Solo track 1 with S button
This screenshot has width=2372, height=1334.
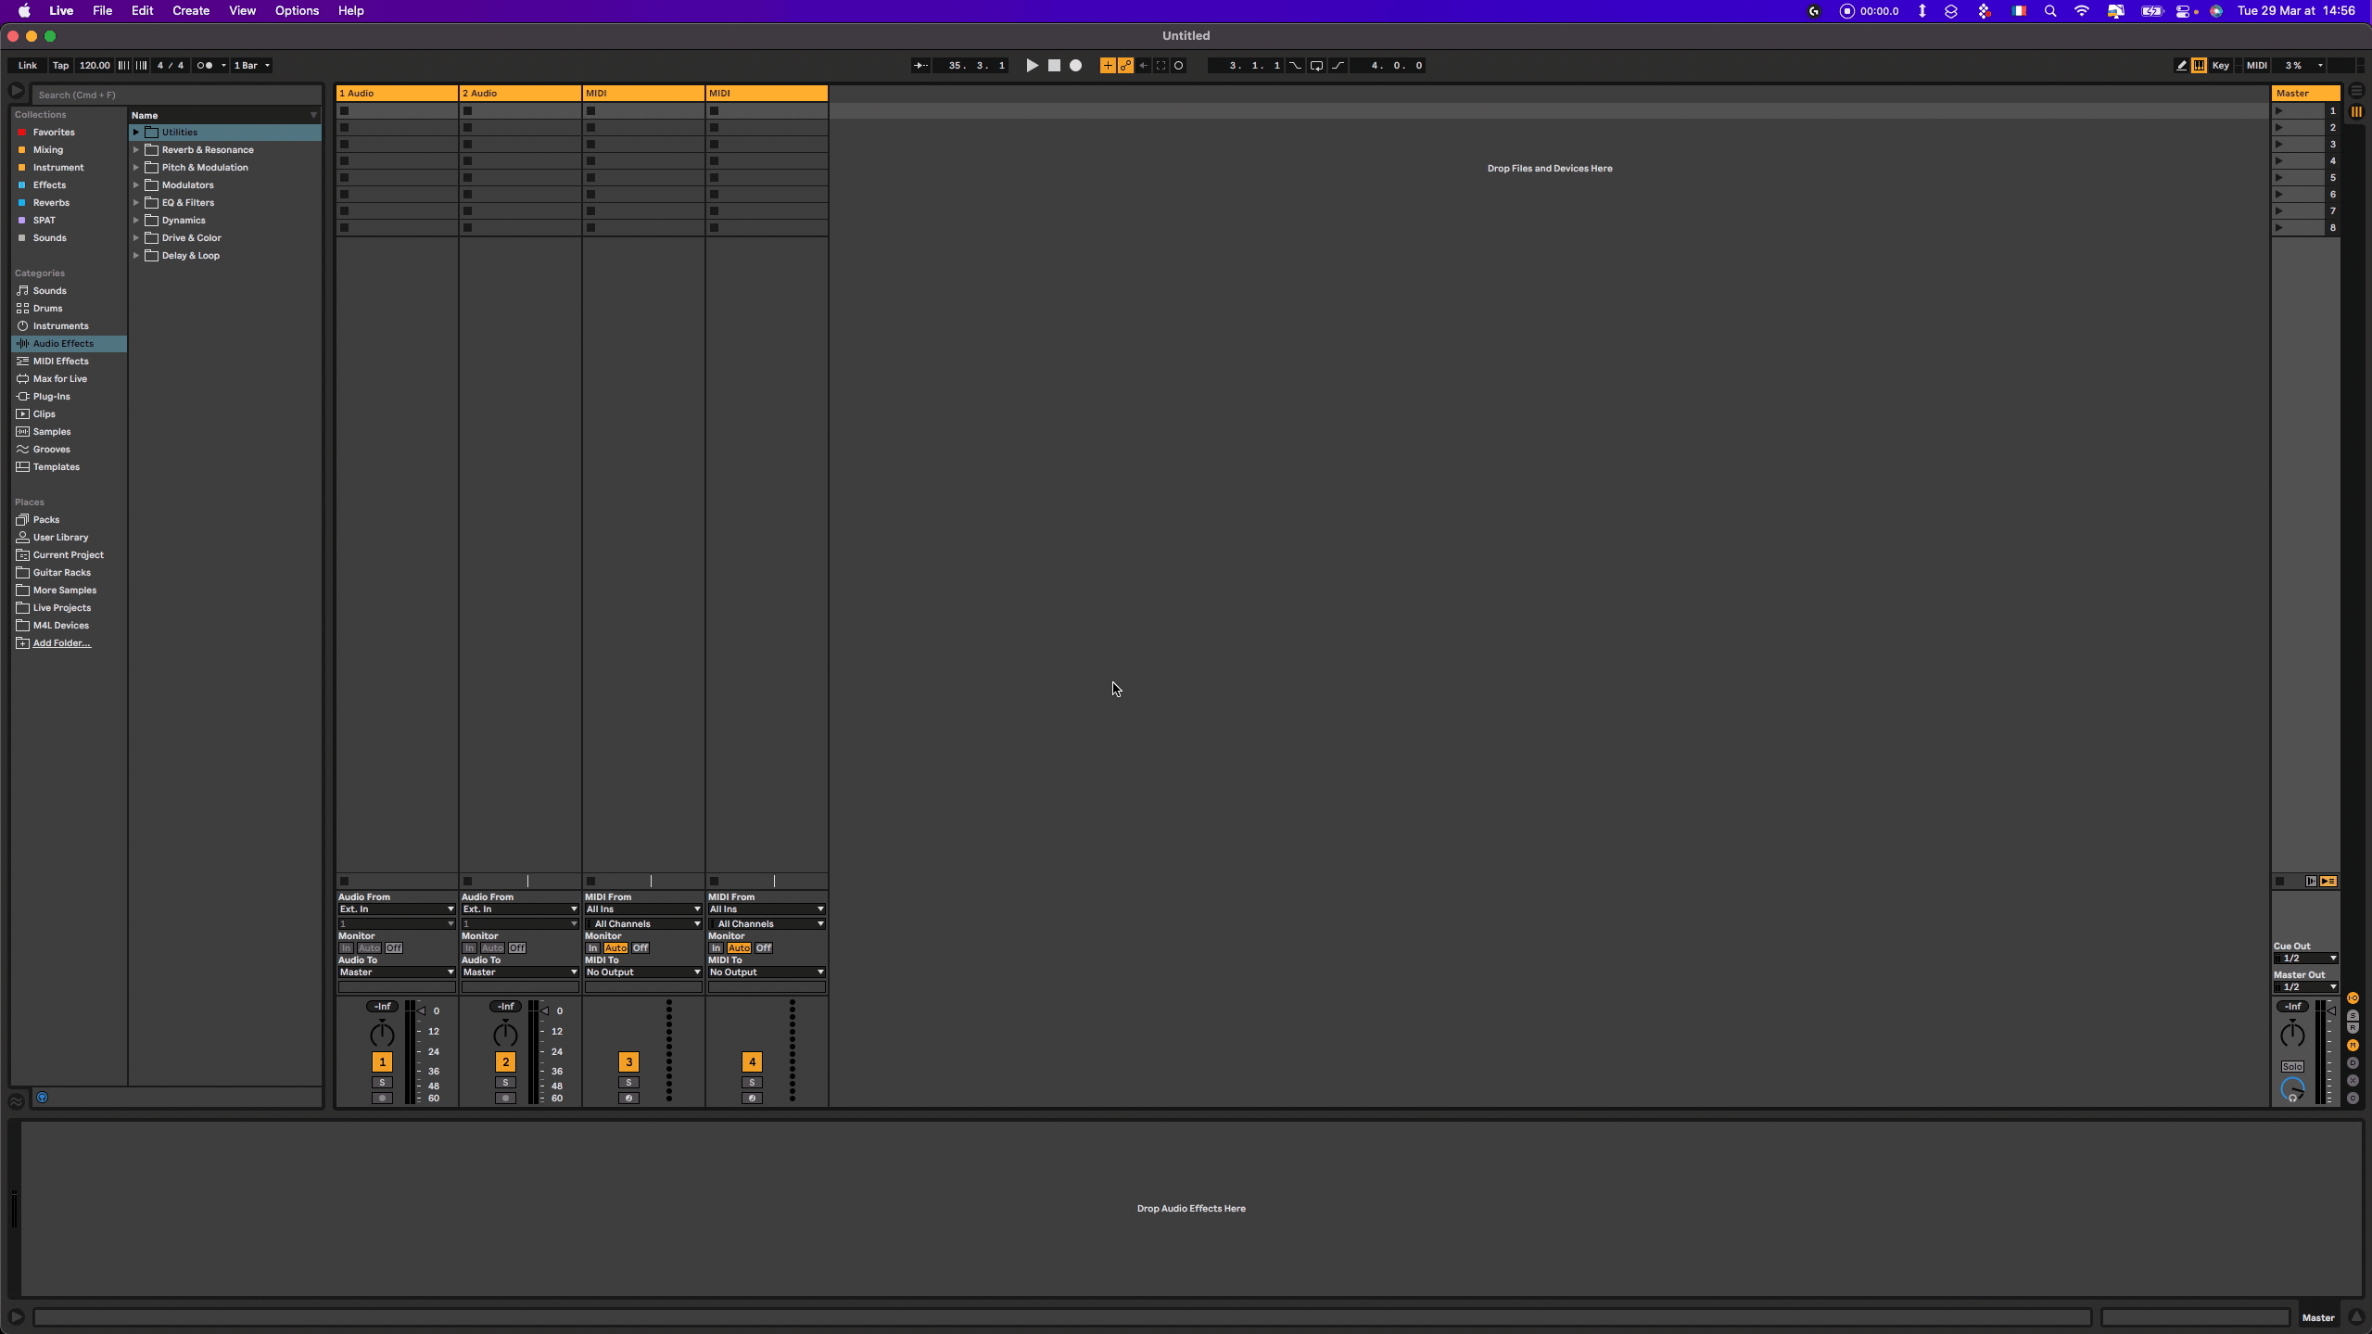pyautogui.click(x=382, y=1082)
